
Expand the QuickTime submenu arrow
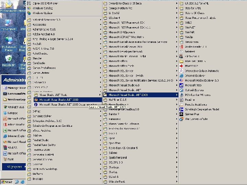[x=177, y=143]
